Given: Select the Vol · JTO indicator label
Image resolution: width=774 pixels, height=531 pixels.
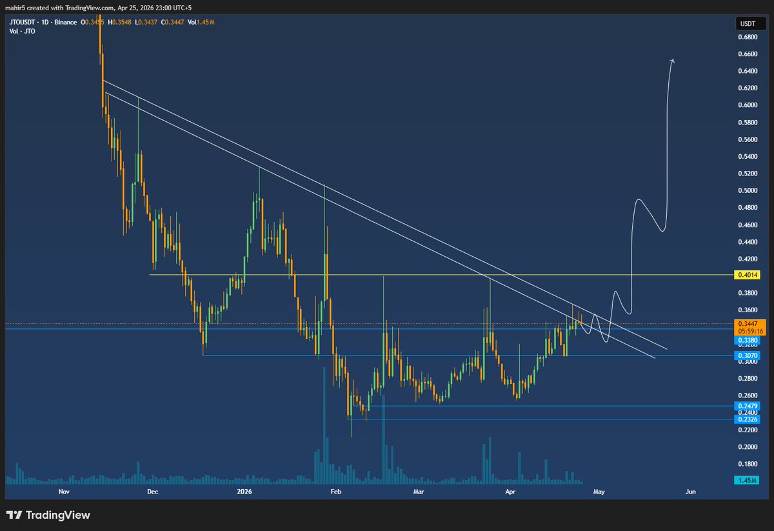Looking at the screenshot, I should [22, 31].
